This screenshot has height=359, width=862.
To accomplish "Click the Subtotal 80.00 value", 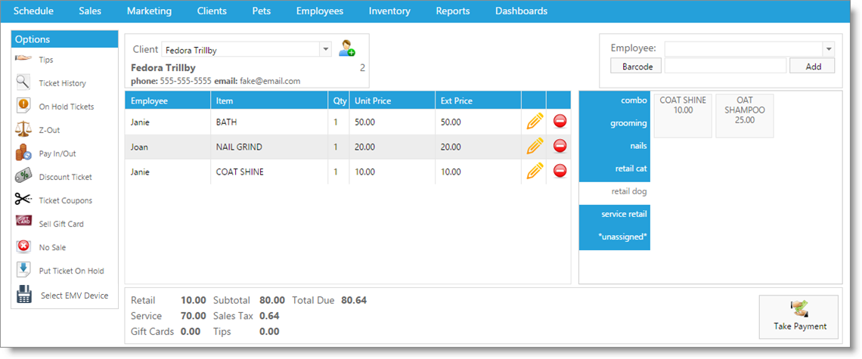I will [x=272, y=300].
